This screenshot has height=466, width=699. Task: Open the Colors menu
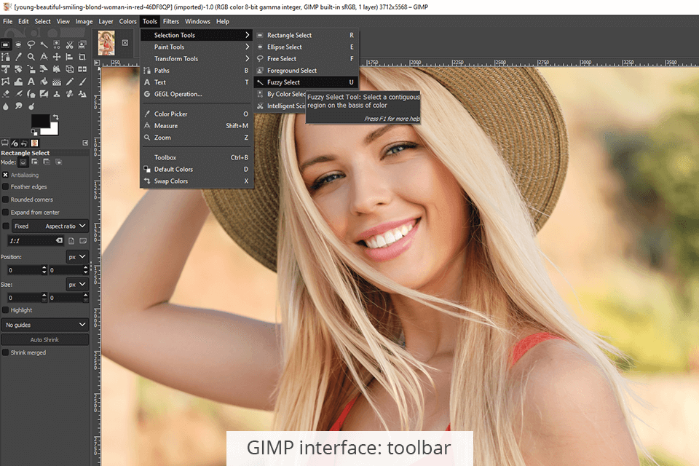point(127,21)
